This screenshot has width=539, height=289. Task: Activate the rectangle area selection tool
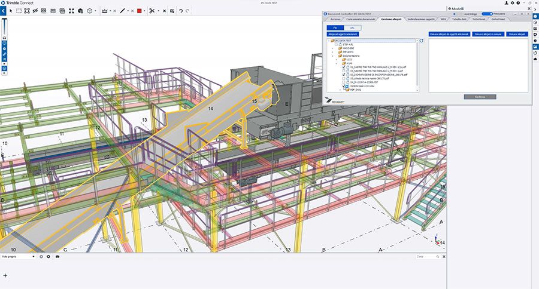point(19,11)
